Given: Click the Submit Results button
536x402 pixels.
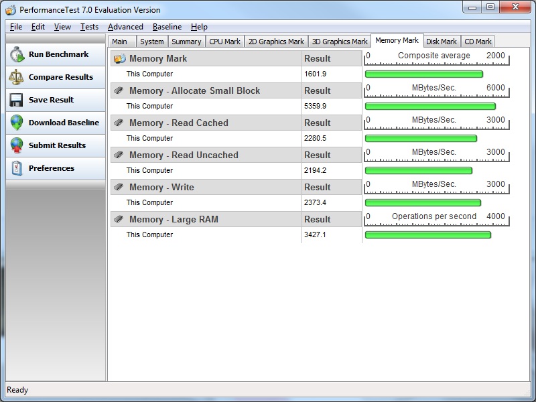Looking at the screenshot, I should coord(56,145).
